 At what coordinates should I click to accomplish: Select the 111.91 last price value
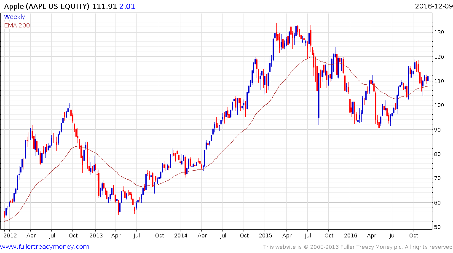(104, 6)
